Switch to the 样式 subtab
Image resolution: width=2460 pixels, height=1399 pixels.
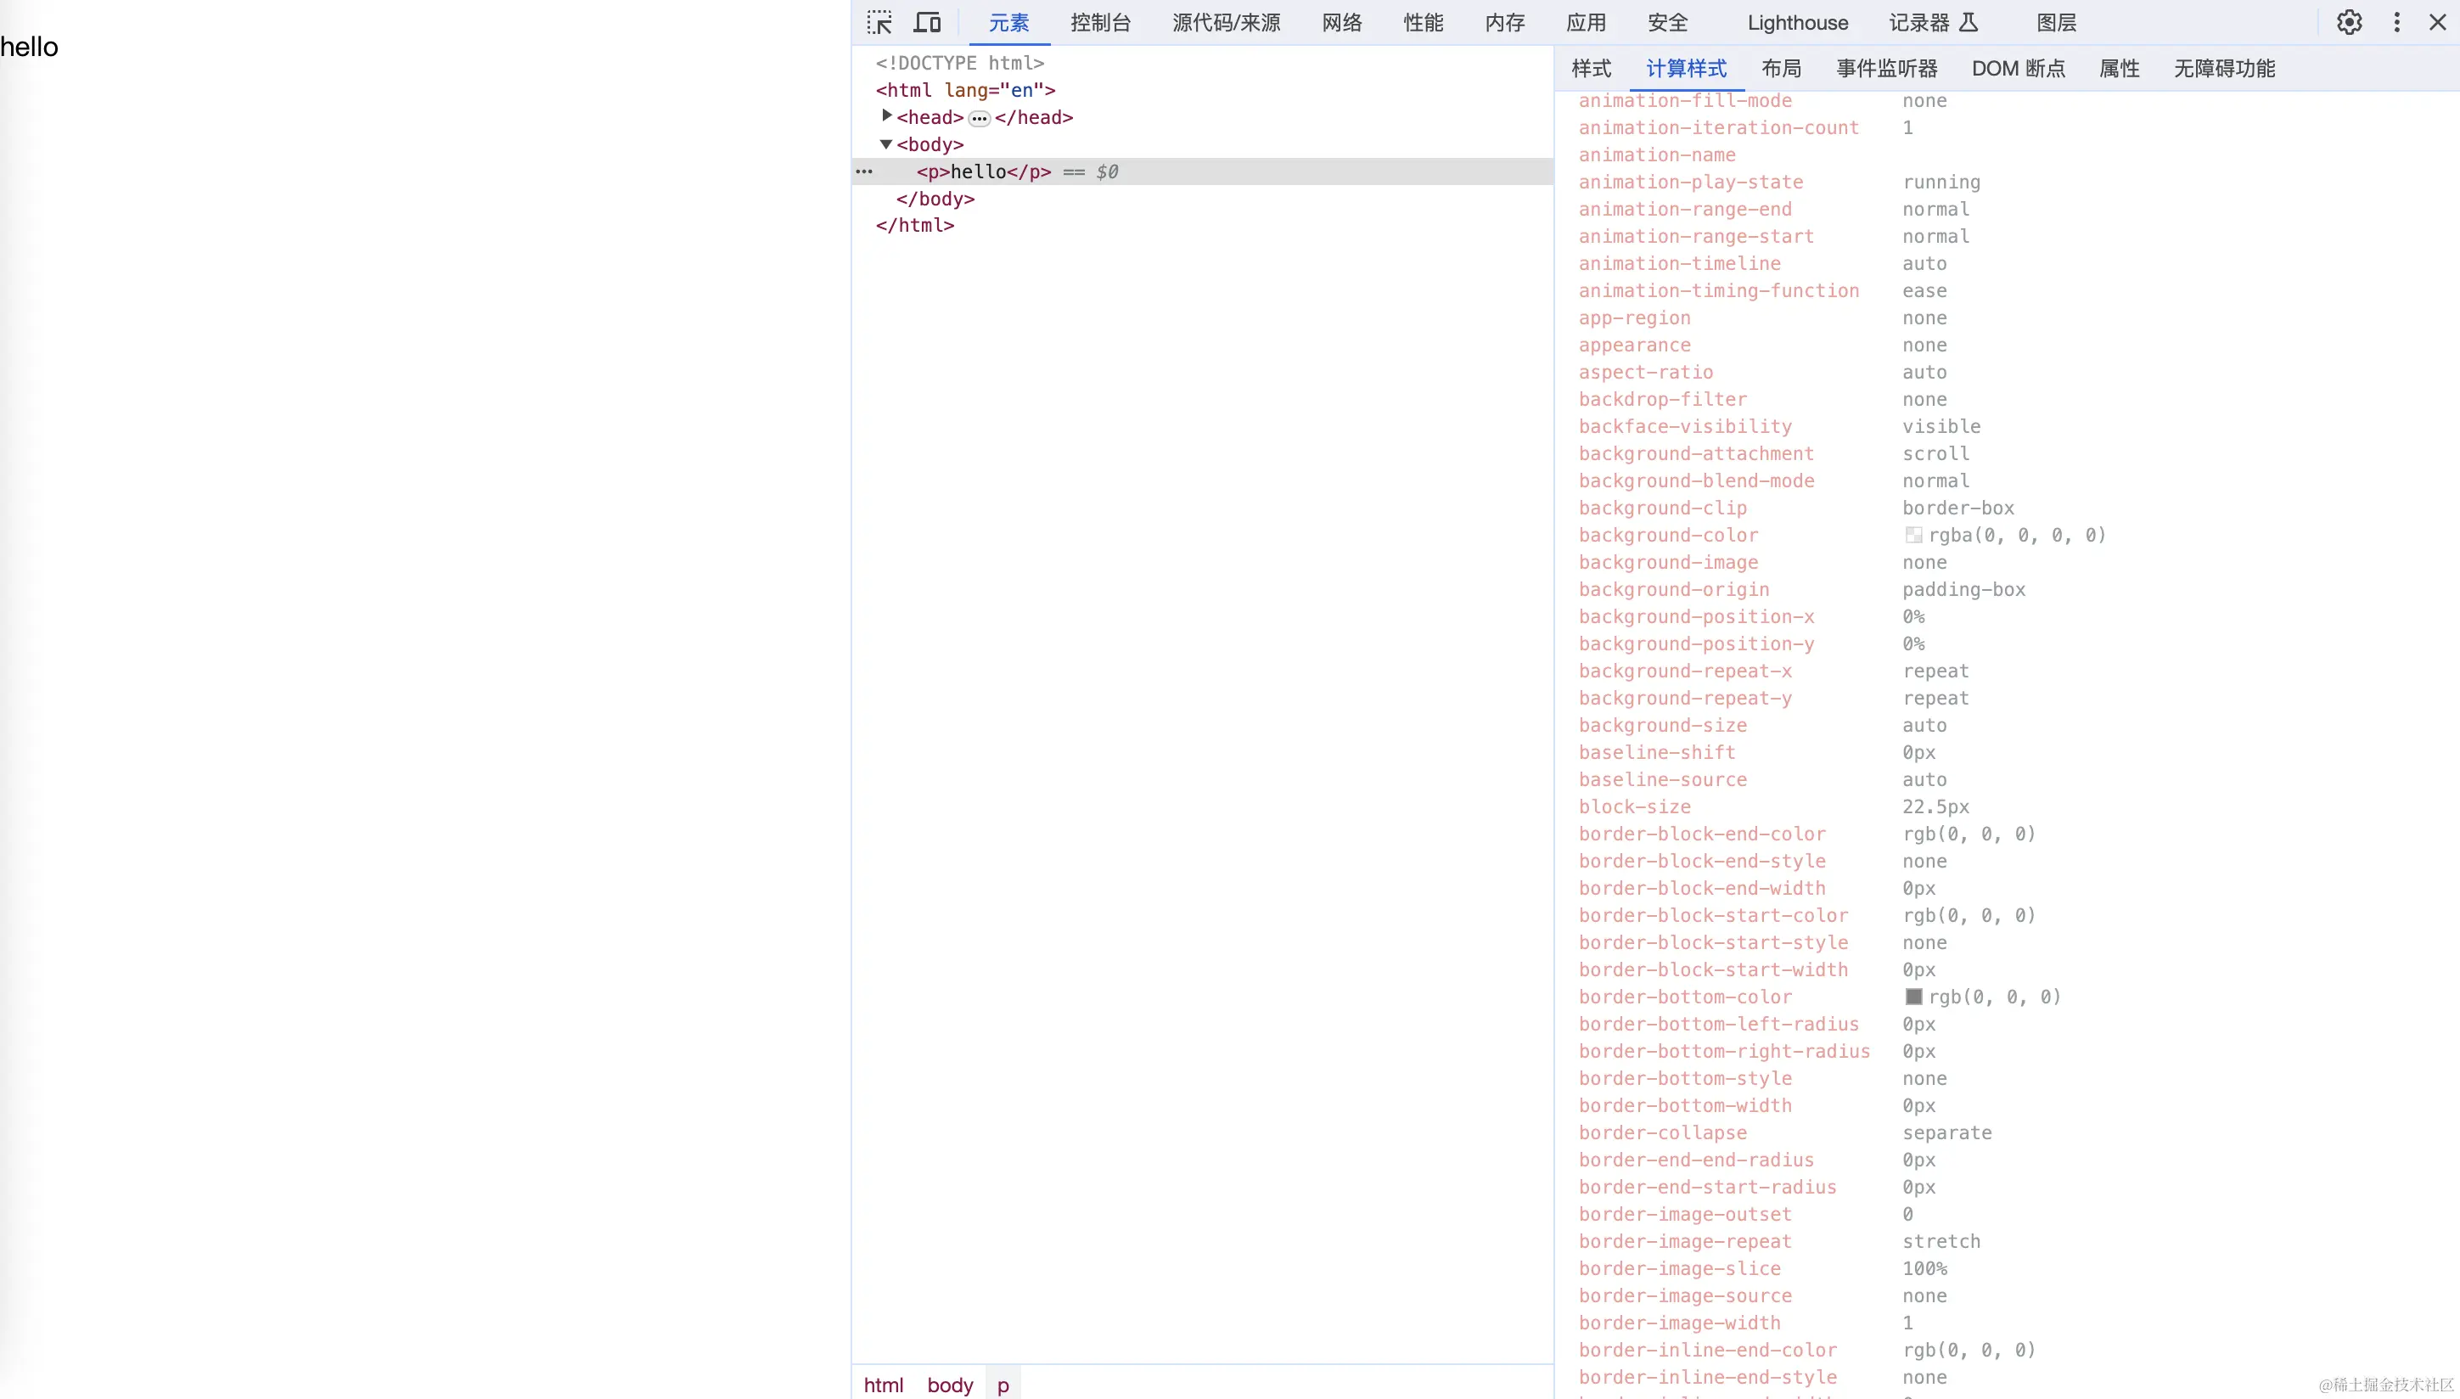click(x=1591, y=68)
